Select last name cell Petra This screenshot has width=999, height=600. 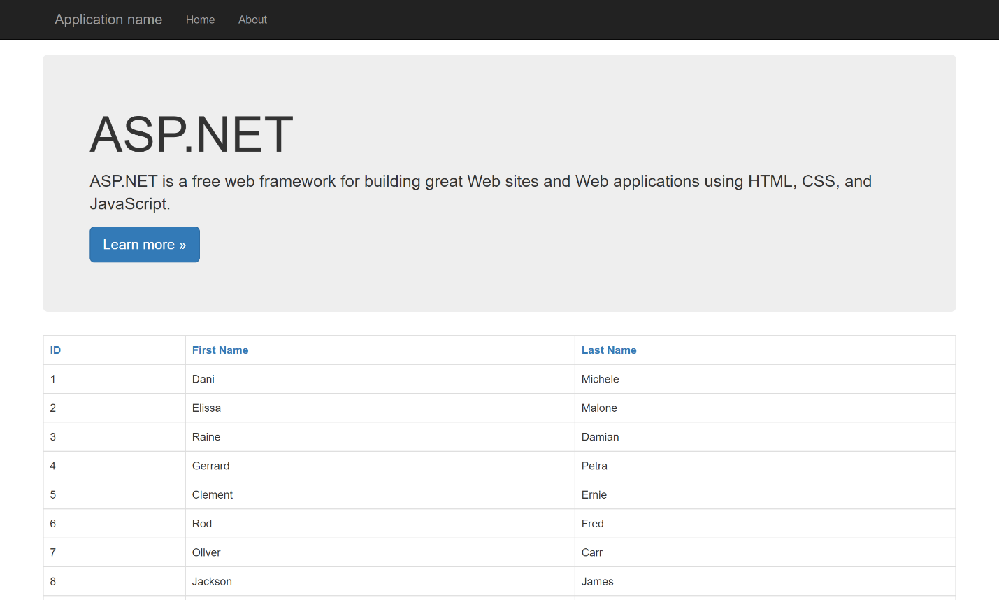pyautogui.click(x=766, y=466)
